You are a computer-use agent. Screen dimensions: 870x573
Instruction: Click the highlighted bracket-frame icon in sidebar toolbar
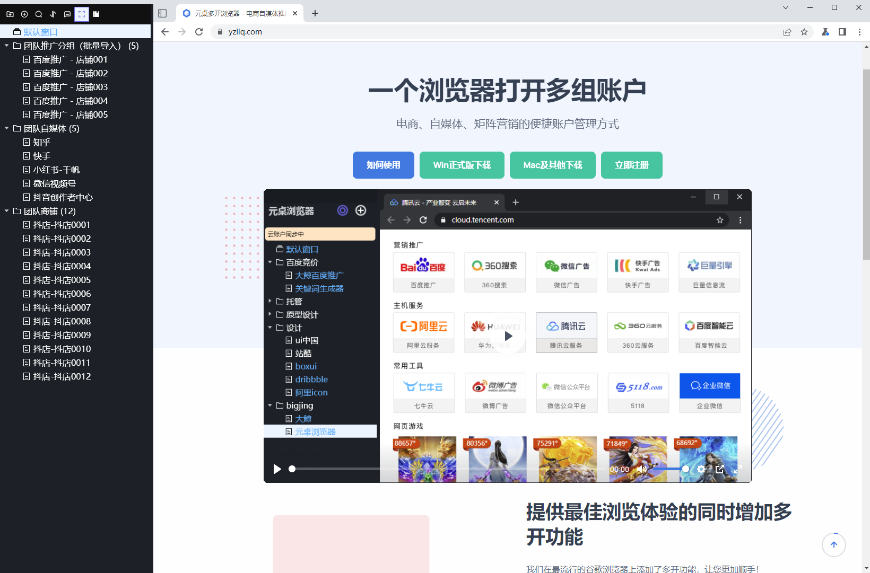pyautogui.click(x=82, y=14)
